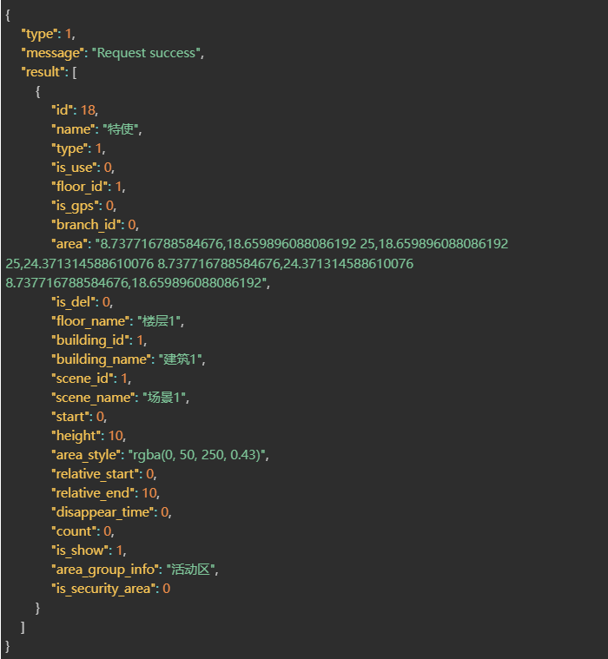Click the "is_security_area" key
Screen dimensions: 608x659
click(x=102, y=590)
